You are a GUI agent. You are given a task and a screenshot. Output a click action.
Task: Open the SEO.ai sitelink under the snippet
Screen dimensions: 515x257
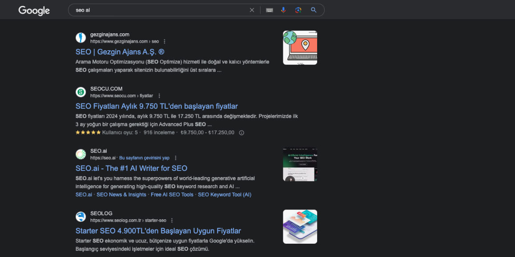pos(84,195)
